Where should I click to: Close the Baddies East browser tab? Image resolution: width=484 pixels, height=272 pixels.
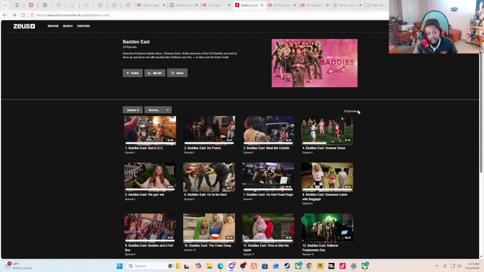click(262, 5)
